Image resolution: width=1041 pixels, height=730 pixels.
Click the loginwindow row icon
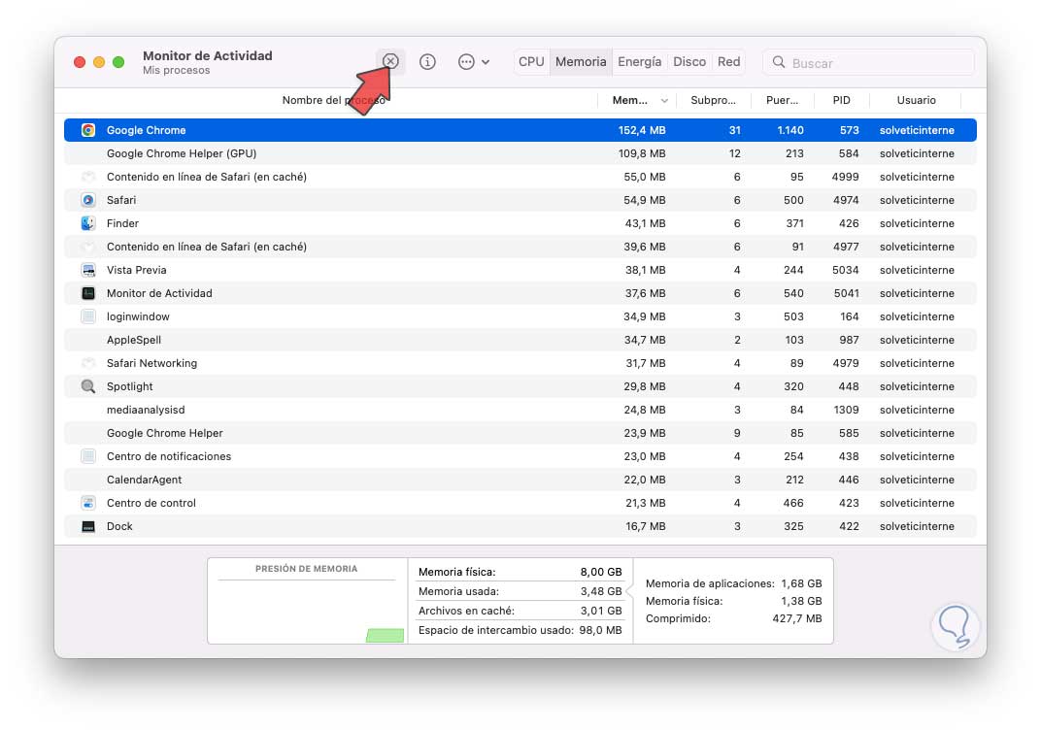[x=88, y=316]
